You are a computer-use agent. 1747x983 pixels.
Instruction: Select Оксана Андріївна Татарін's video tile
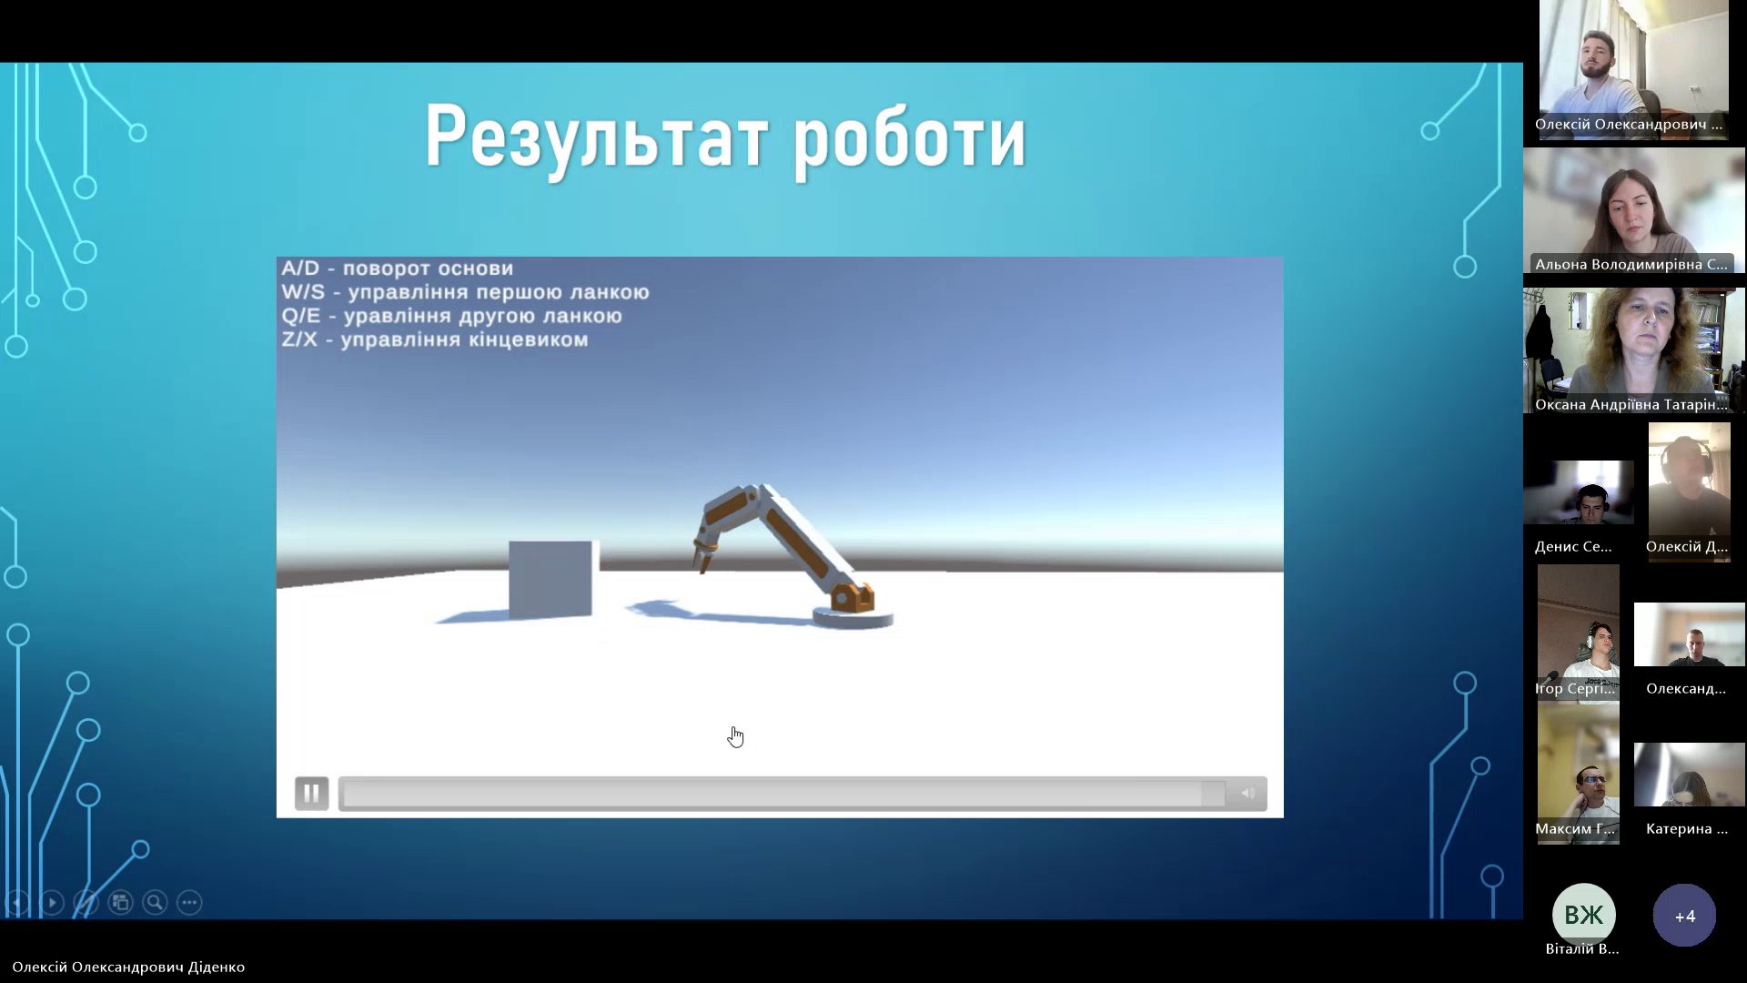[1634, 350]
